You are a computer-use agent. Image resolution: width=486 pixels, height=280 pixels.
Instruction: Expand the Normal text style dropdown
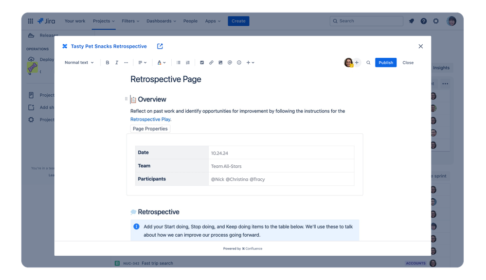(79, 62)
